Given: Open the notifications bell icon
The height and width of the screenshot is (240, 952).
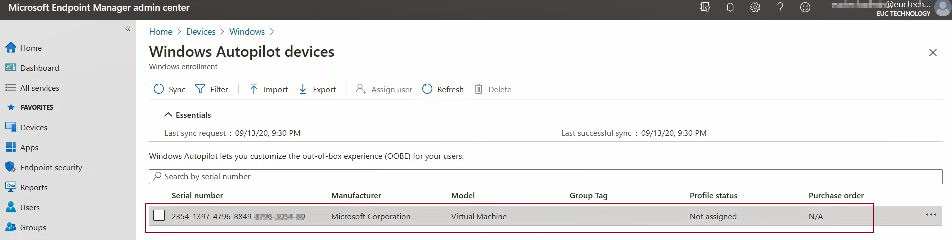Looking at the screenshot, I should [x=730, y=7].
